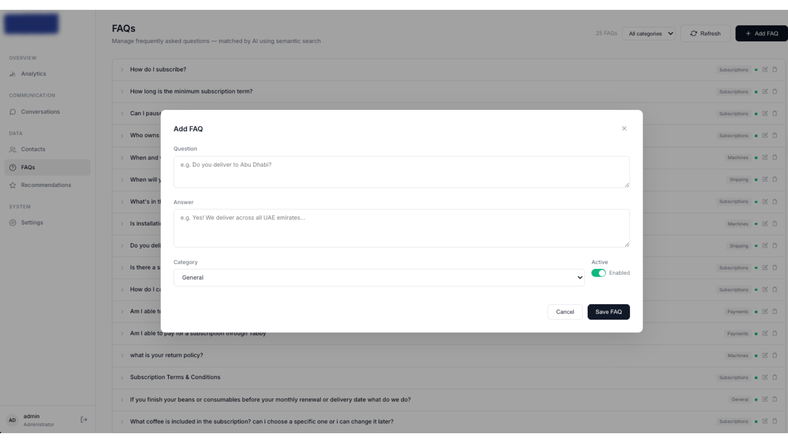
Task: Expand the "Subscription Terms & Conditions" FAQ row
Action: pyautogui.click(x=122, y=377)
